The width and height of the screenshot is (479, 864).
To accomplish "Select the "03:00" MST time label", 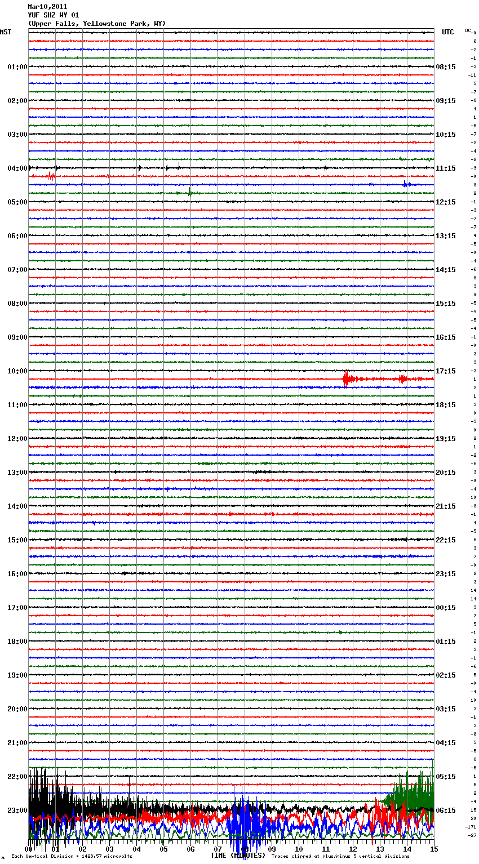I will [x=17, y=135].
